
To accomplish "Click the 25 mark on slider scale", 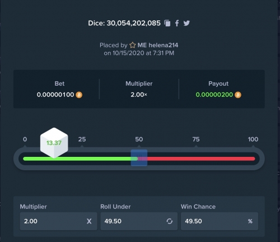I will pyautogui.click(x=82, y=139).
